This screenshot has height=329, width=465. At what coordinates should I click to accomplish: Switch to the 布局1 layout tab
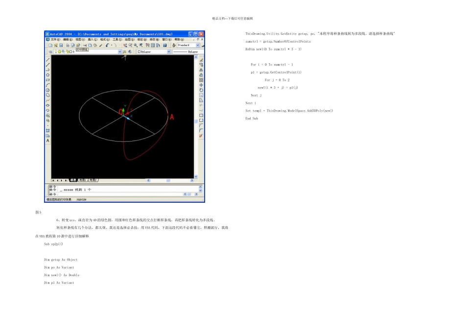click(82, 180)
